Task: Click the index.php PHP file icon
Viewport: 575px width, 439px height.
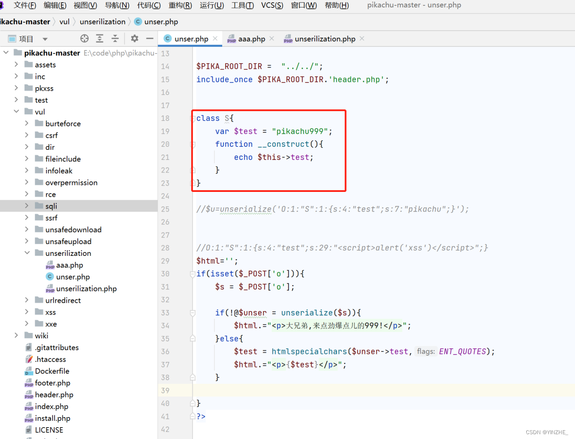Action: point(29,407)
